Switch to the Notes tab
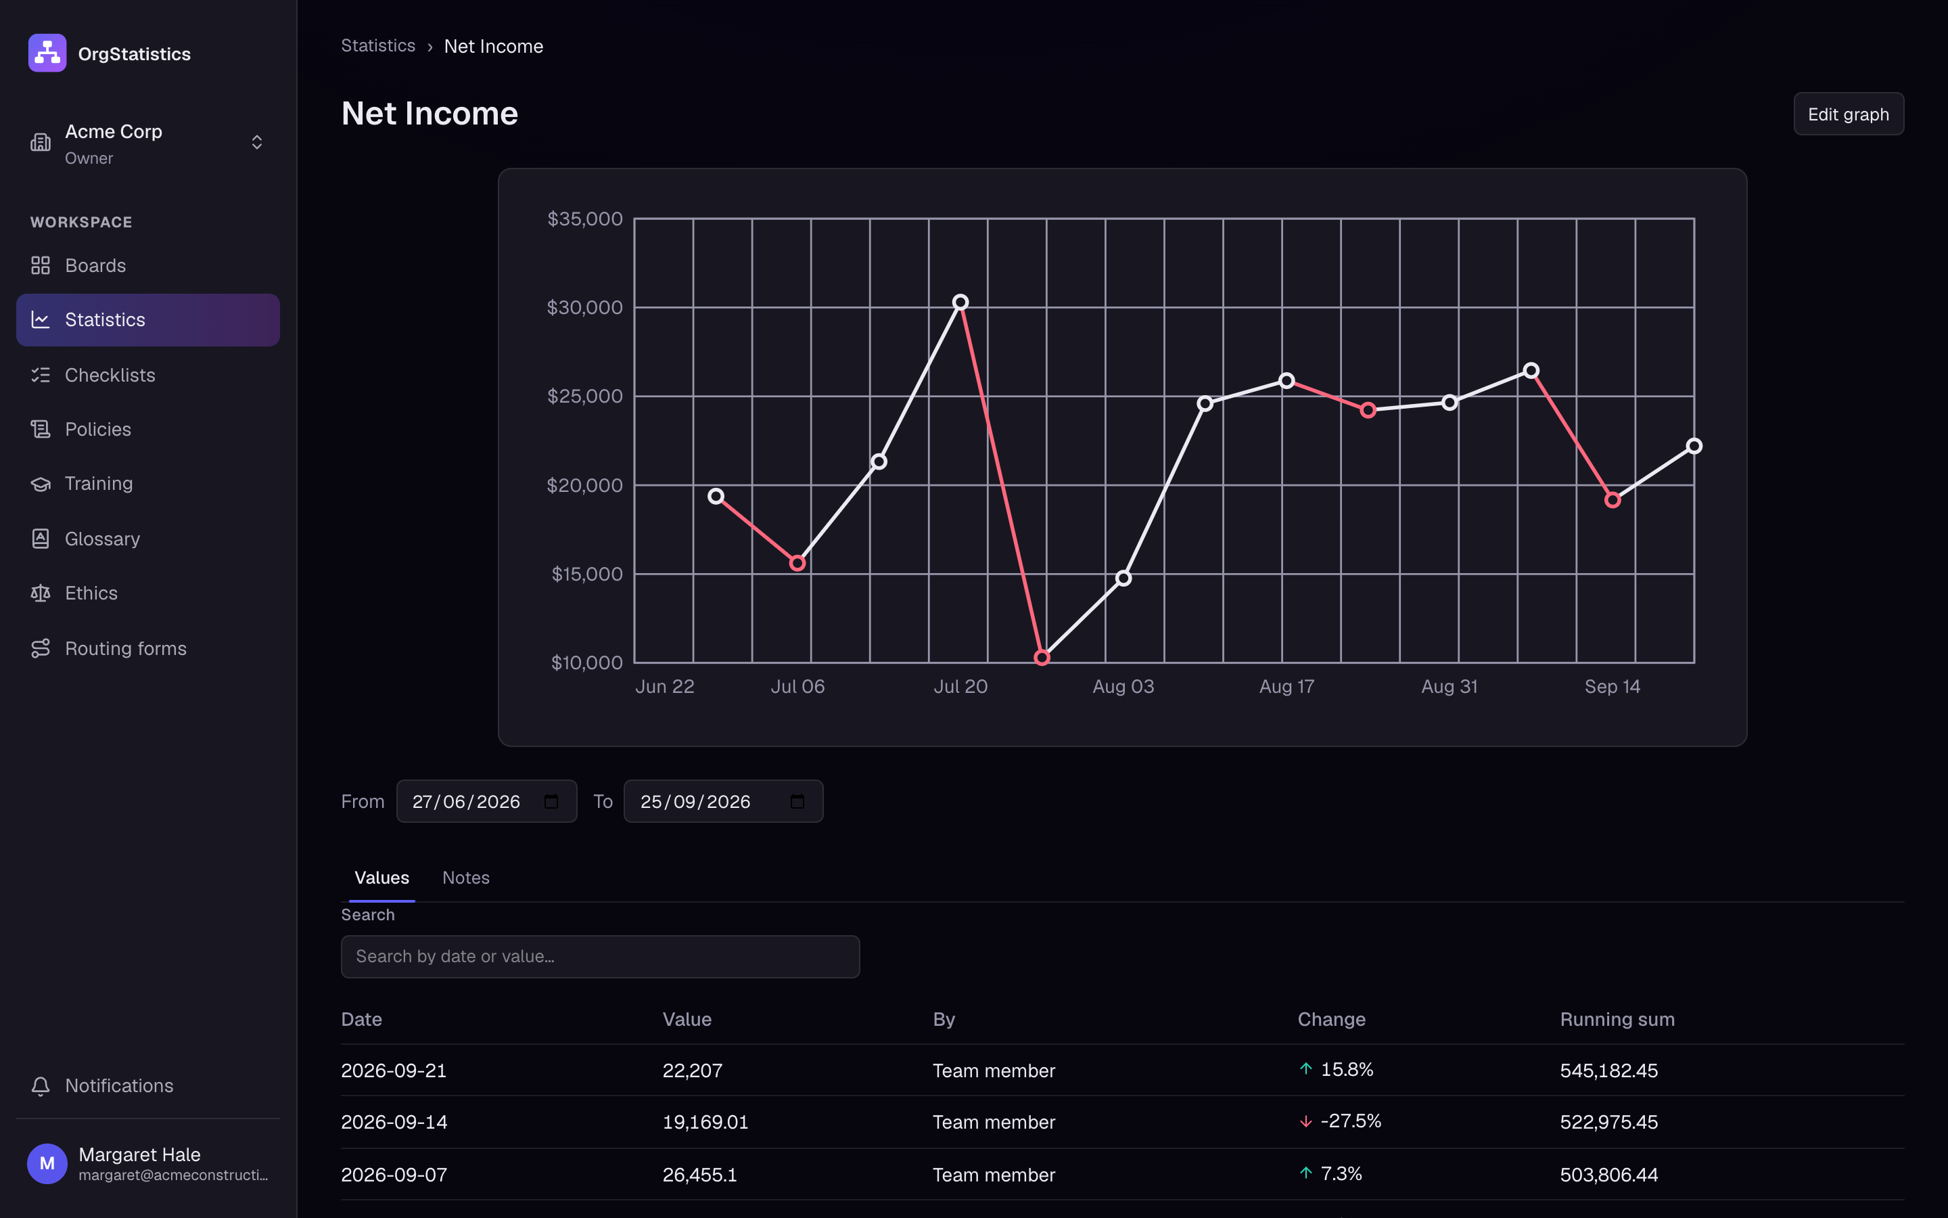Image resolution: width=1948 pixels, height=1218 pixels. (466, 877)
